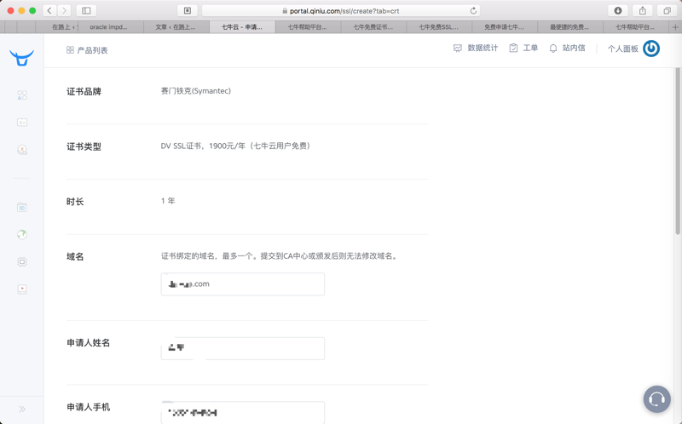
Task: Switch to the 免费申请七牛 tab
Action: click(x=505, y=27)
